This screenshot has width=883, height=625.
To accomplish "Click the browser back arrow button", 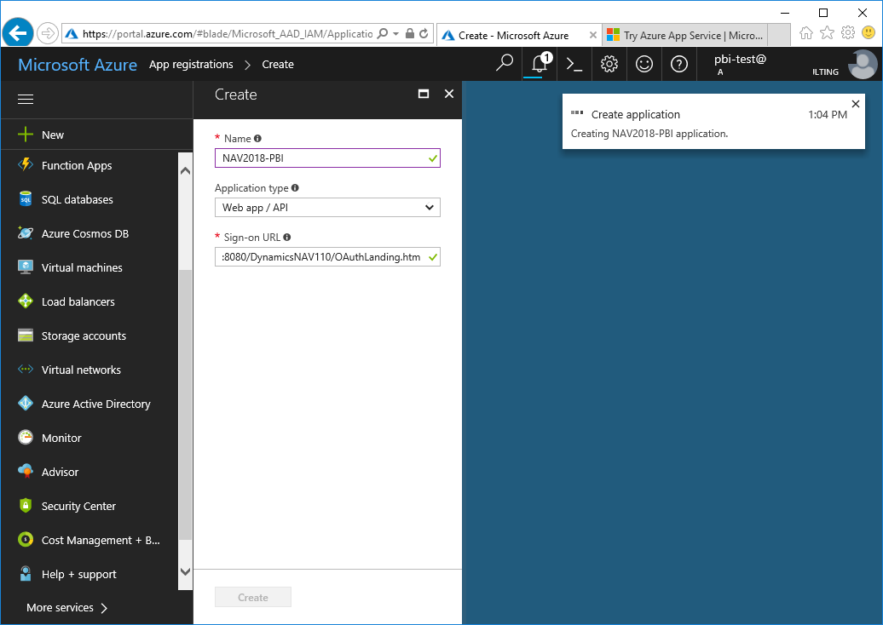I will click(x=18, y=33).
